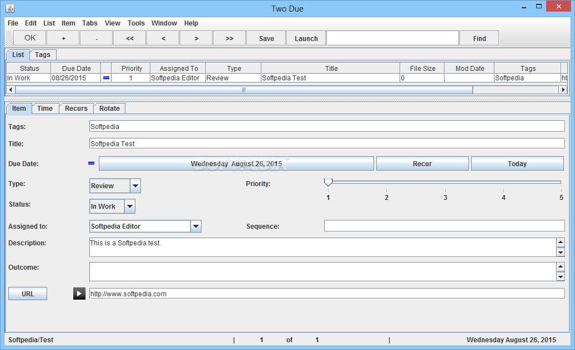Click the Save toolbar button
This screenshot has height=350, width=575.
(266, 38)
